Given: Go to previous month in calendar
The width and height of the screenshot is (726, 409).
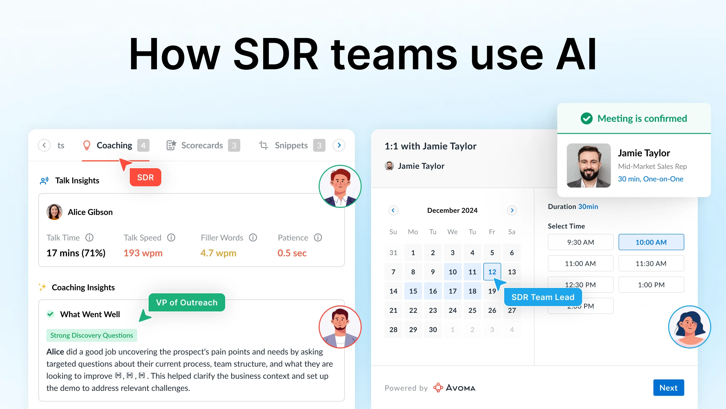Looking at the screenshot, I should tap(393, 210).
